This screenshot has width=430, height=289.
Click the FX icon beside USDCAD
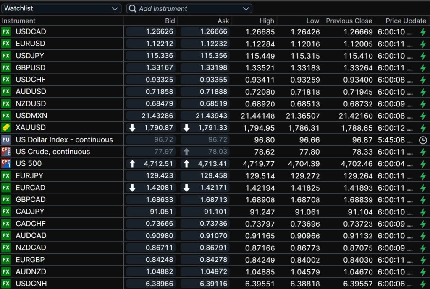click(6, 32)
